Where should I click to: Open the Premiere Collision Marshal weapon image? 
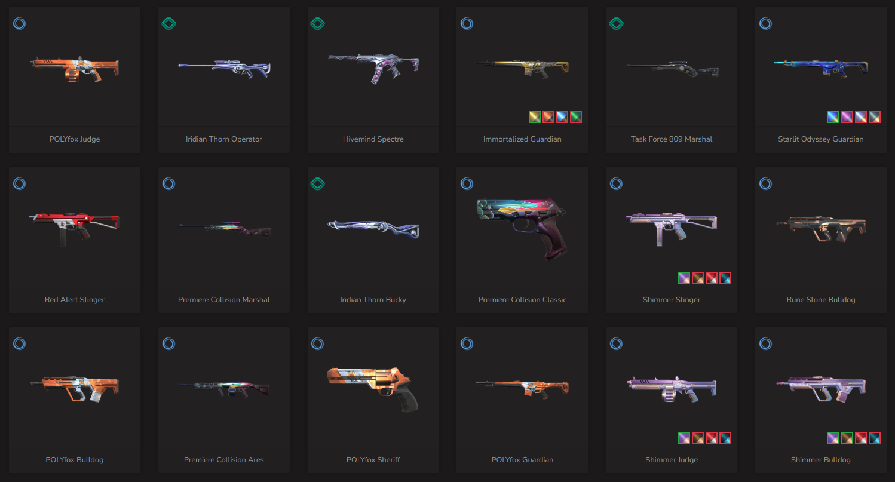(x=225, y=228)
